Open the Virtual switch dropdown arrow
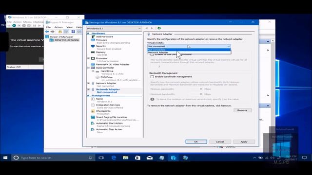The image size is (312, 175). pos(229,46)
